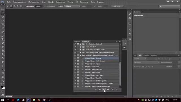Select the Path Selection tool
This screenshot has width=181, height=102.
[3, 69]
